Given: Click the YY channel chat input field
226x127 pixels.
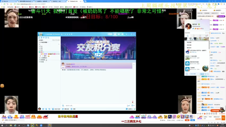Looking at the screenshot, I should (95, 106).
